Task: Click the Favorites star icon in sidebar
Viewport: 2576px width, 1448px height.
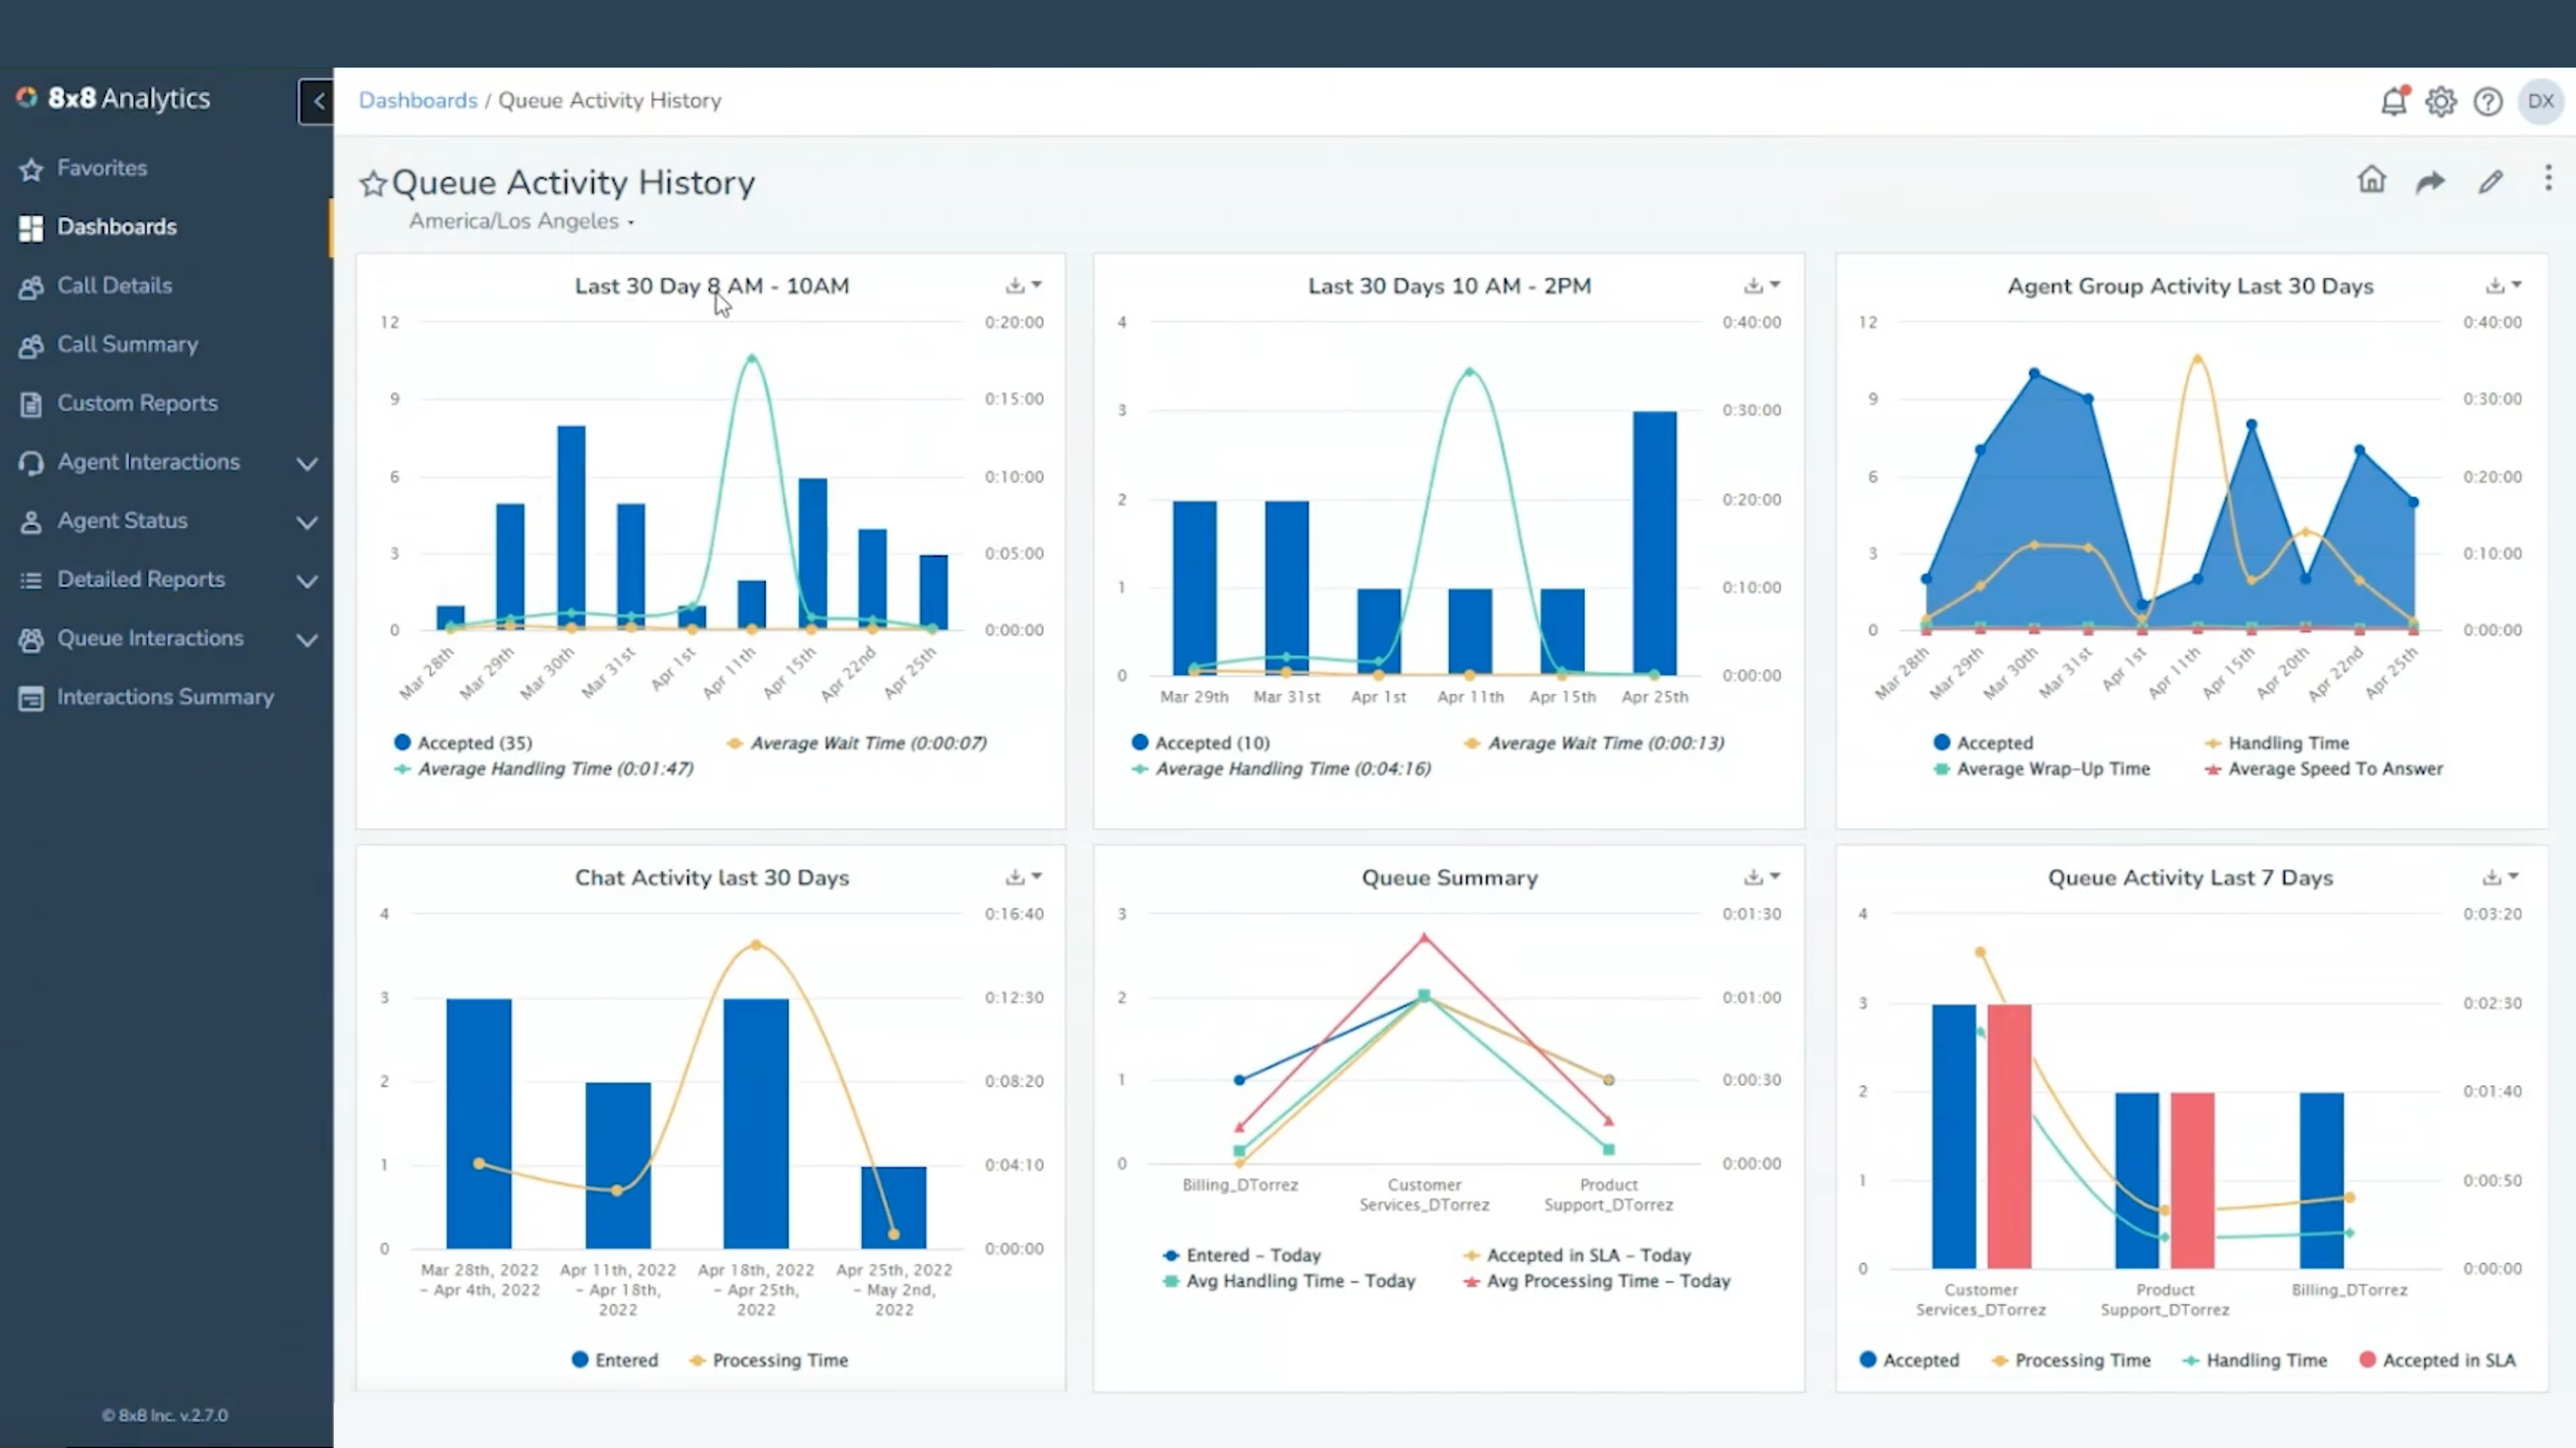Action: [x=31, y=169]
